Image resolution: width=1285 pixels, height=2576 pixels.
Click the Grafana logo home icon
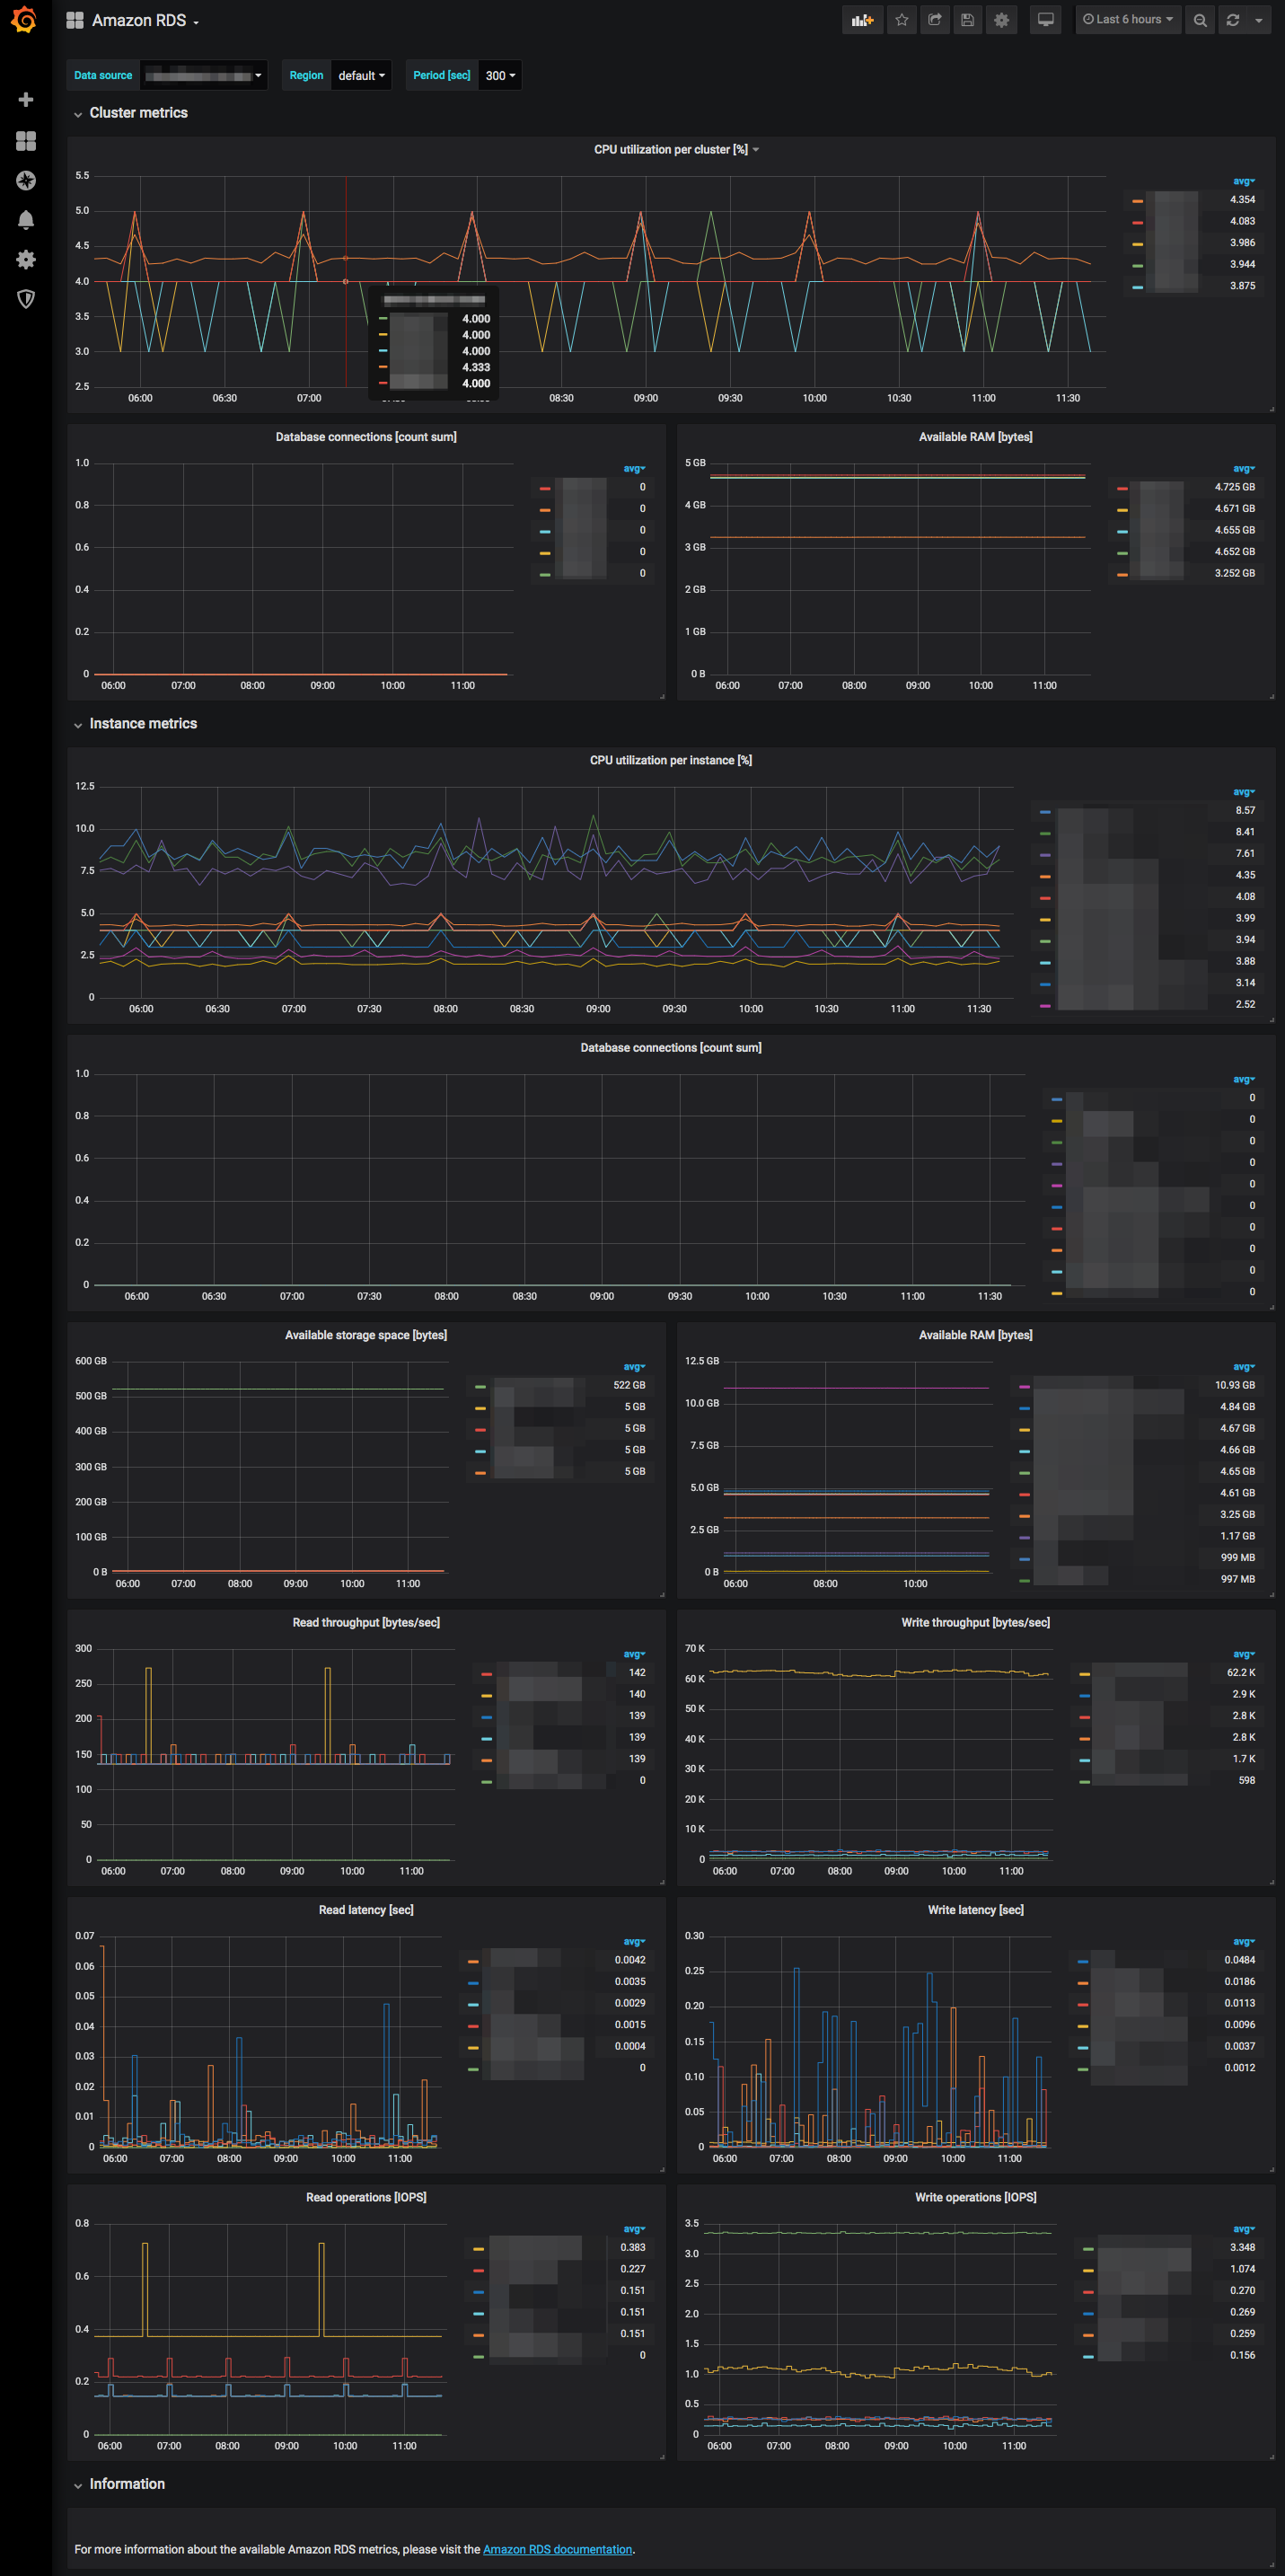pyautogui.click(x=24, y=20)
